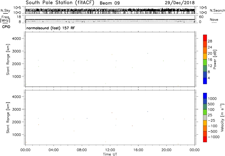Click red Velocity segment below -1000
This screenshot has width=225, height=156.
tap(205, 139)
